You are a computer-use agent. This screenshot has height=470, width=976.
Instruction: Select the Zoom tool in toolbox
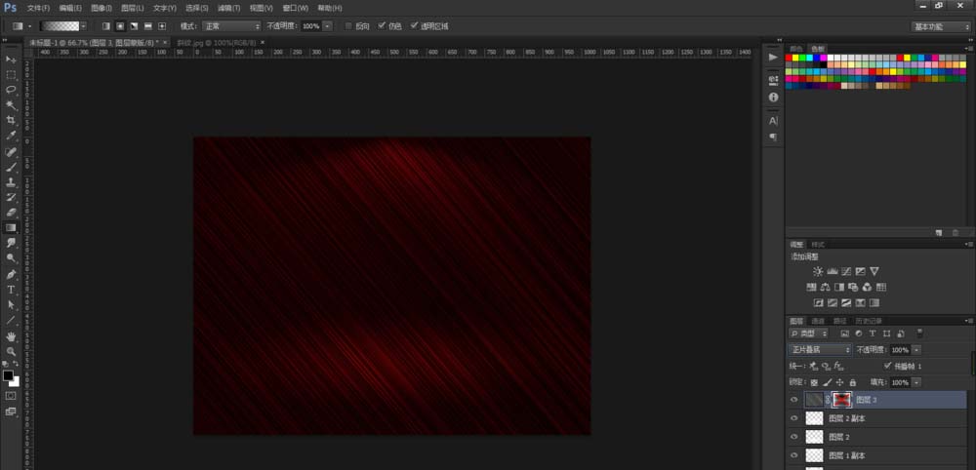click(12, 351)
